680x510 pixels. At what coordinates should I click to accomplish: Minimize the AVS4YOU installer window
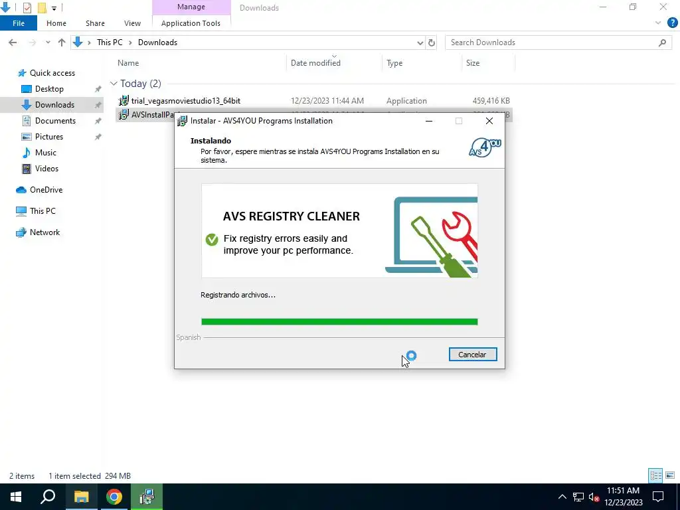pyautogui.click(x=429, y=121)
